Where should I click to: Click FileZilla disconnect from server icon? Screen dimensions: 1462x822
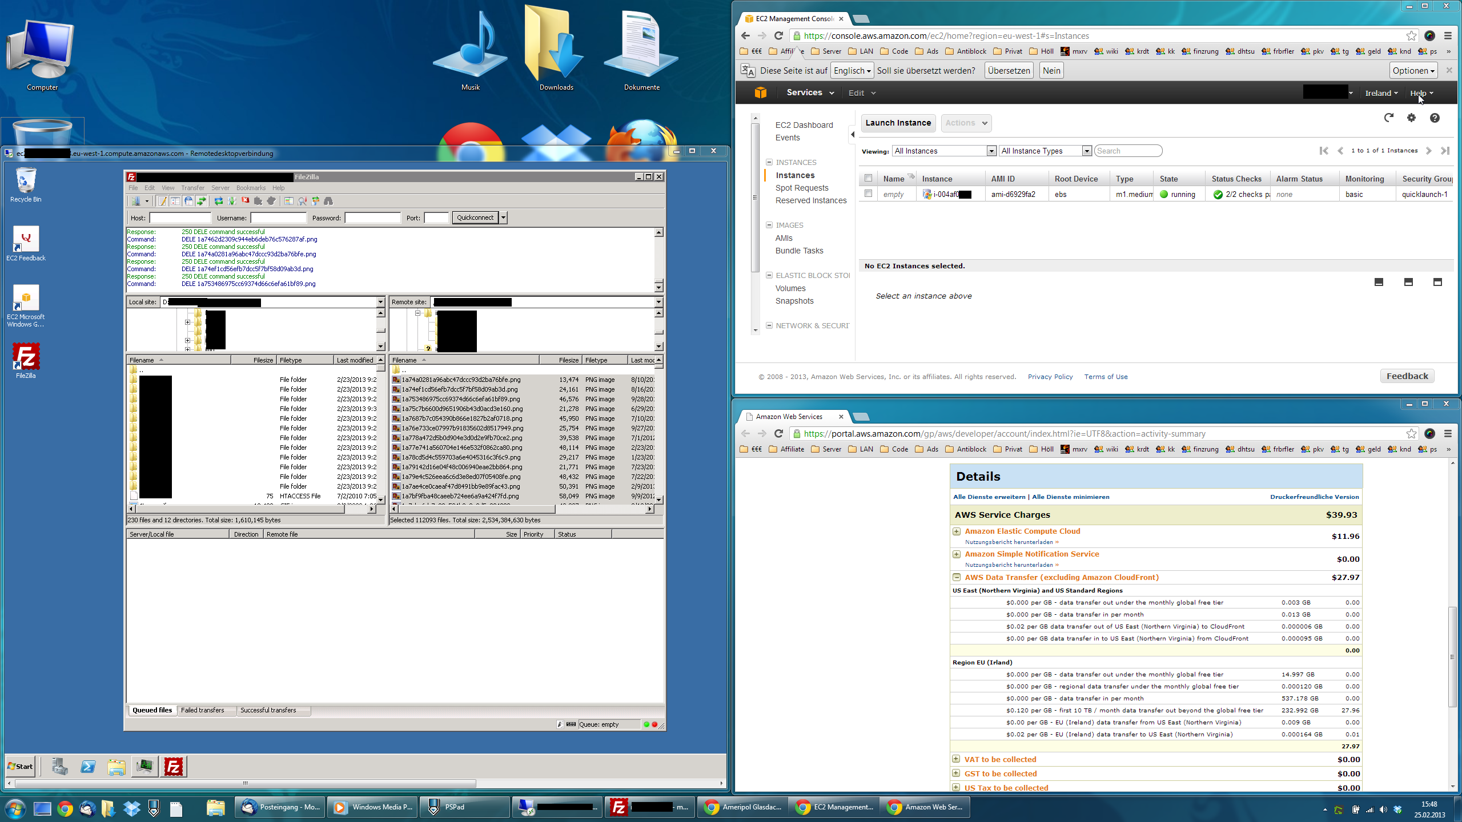258,201
